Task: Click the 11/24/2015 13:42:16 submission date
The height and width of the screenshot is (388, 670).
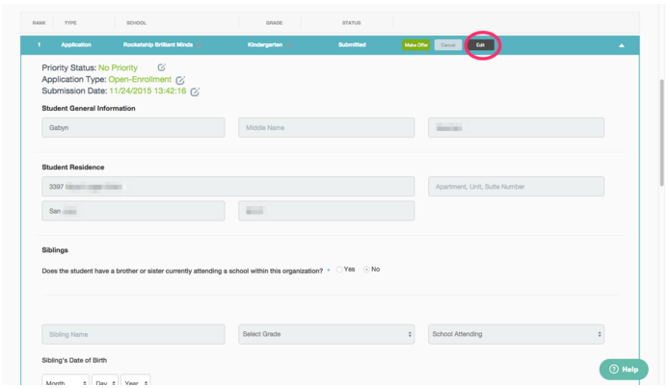Action: pyautogui.click(x=147, y=91)
